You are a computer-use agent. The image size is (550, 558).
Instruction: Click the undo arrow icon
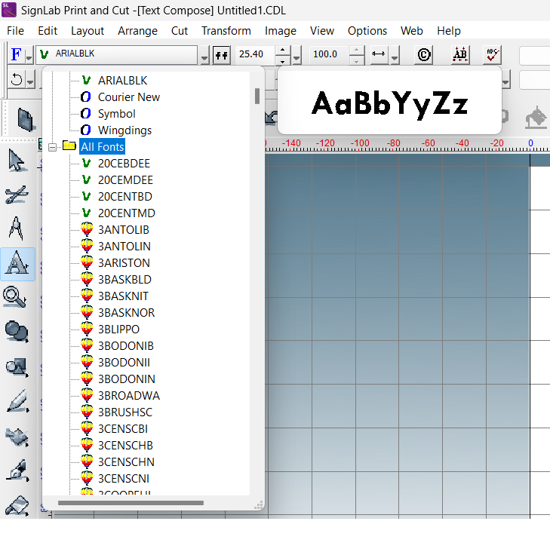coord(17,79)
